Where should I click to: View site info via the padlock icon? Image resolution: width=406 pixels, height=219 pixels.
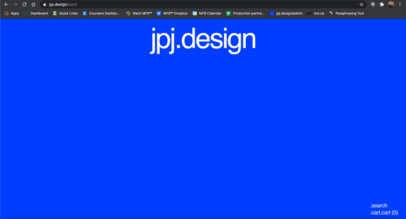point(45,4)
